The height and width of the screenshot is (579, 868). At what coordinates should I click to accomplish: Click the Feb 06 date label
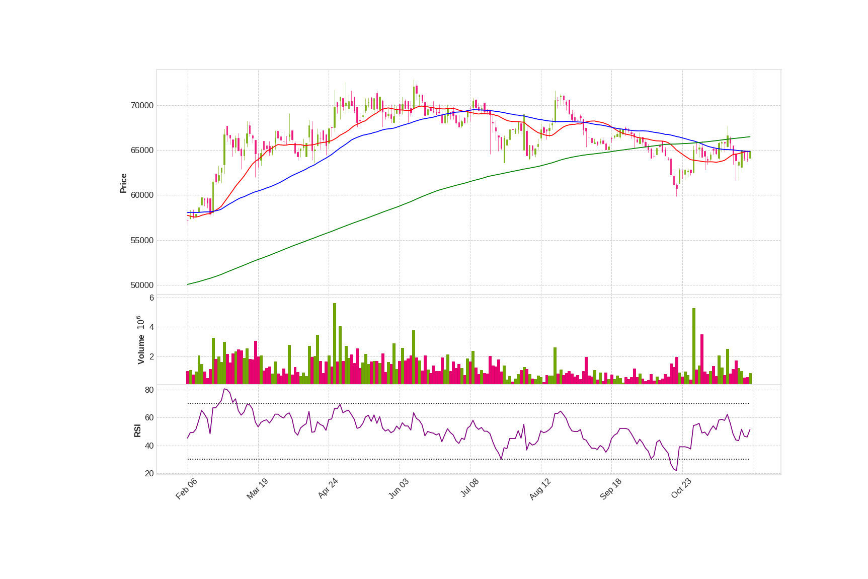[x=186, y=489]
